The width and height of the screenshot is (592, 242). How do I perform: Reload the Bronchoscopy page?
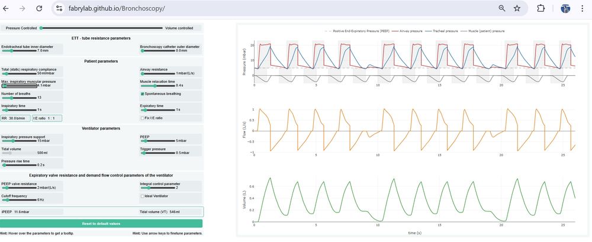[39, 8]
